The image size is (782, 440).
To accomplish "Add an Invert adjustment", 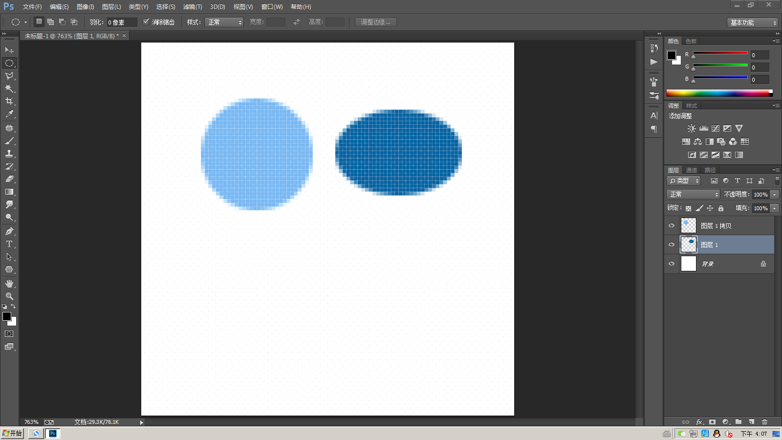I will point(692,155).
